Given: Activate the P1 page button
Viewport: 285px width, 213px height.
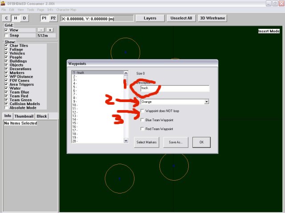Looking at the screenshot, I should 45,18.
